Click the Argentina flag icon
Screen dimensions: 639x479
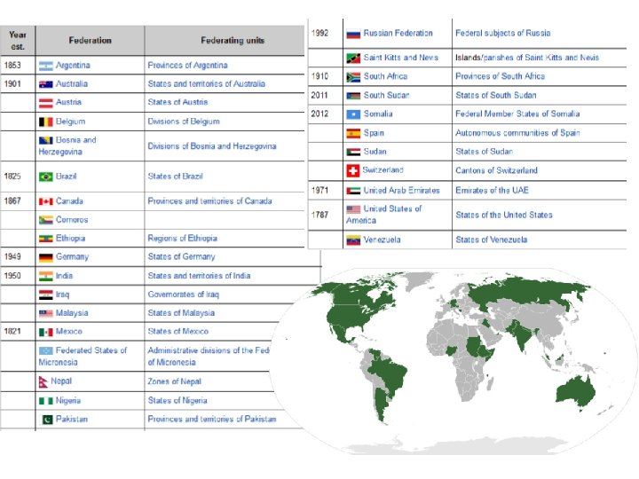pos(46,66)
